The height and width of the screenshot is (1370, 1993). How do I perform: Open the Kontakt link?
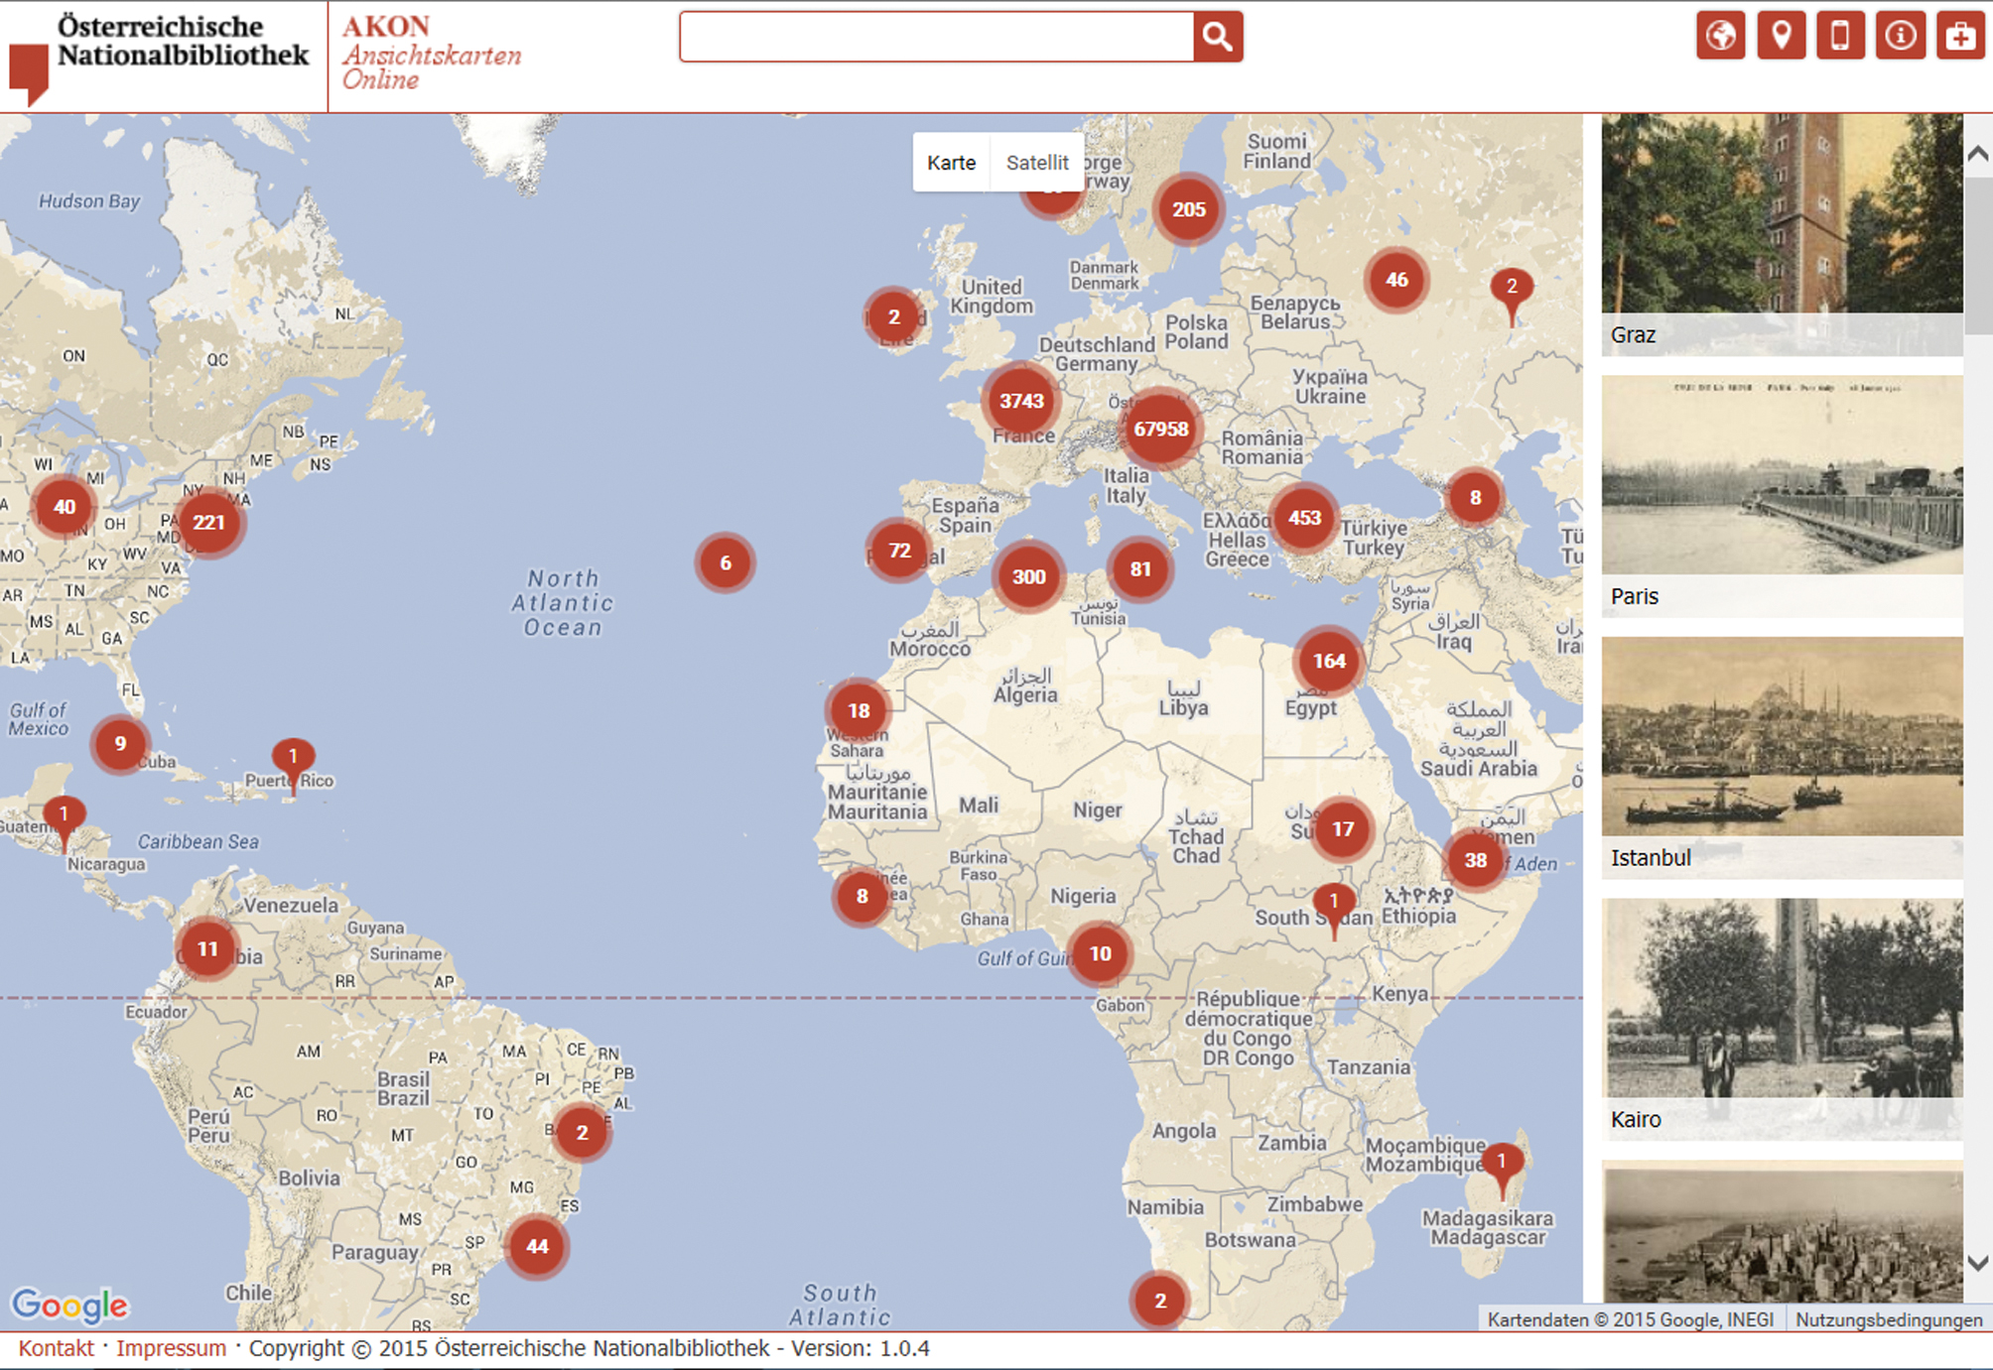(x=56, y=1348)
